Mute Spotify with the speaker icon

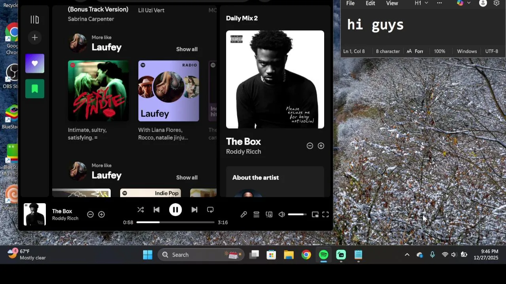click(281, 215)
